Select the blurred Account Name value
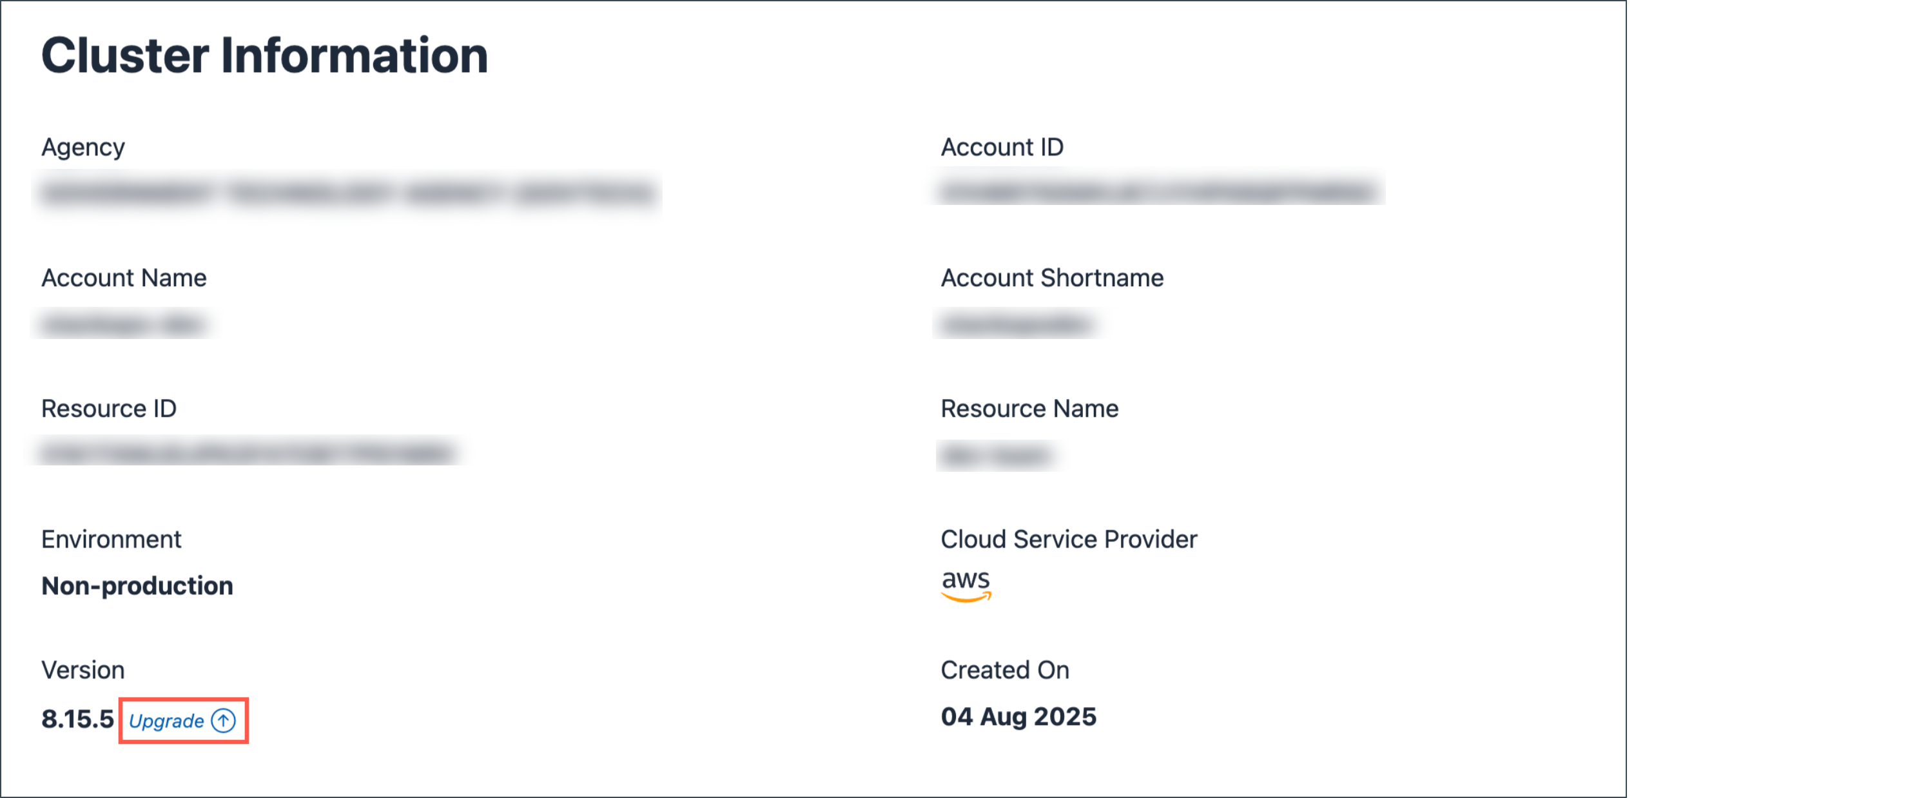This screenshot has width=1908, height=798. click(124, 324)
